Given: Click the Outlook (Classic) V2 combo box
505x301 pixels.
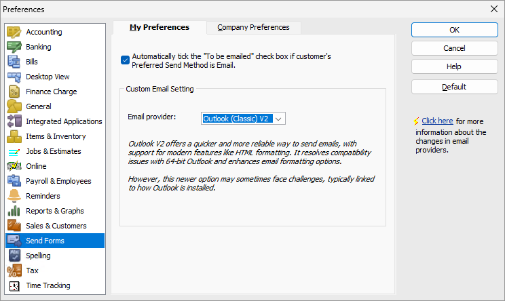Looking at the screenshot, I should [x=243, y=119].
